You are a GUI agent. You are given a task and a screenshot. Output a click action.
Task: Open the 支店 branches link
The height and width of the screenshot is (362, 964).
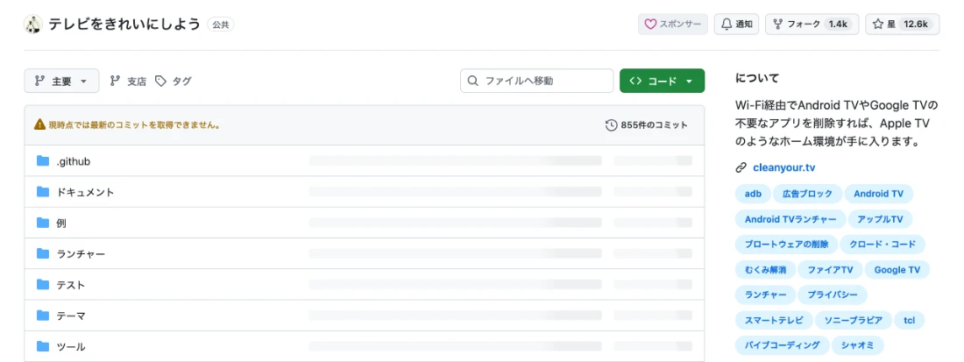pos(128,81)
